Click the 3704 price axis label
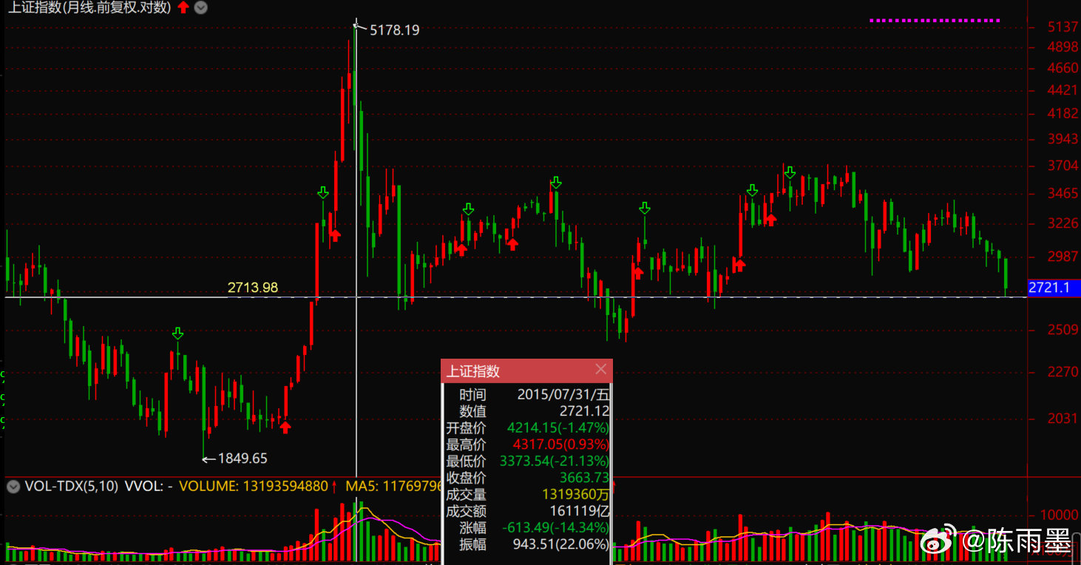 pos(1063,166)
